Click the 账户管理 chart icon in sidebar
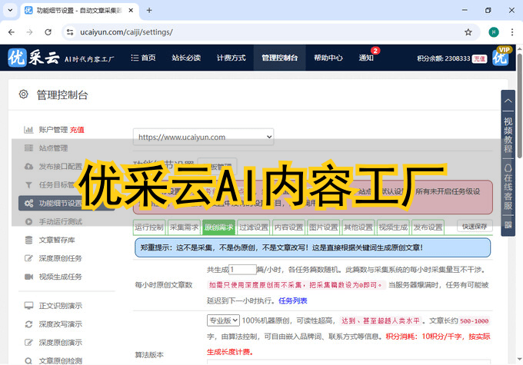 28,130
